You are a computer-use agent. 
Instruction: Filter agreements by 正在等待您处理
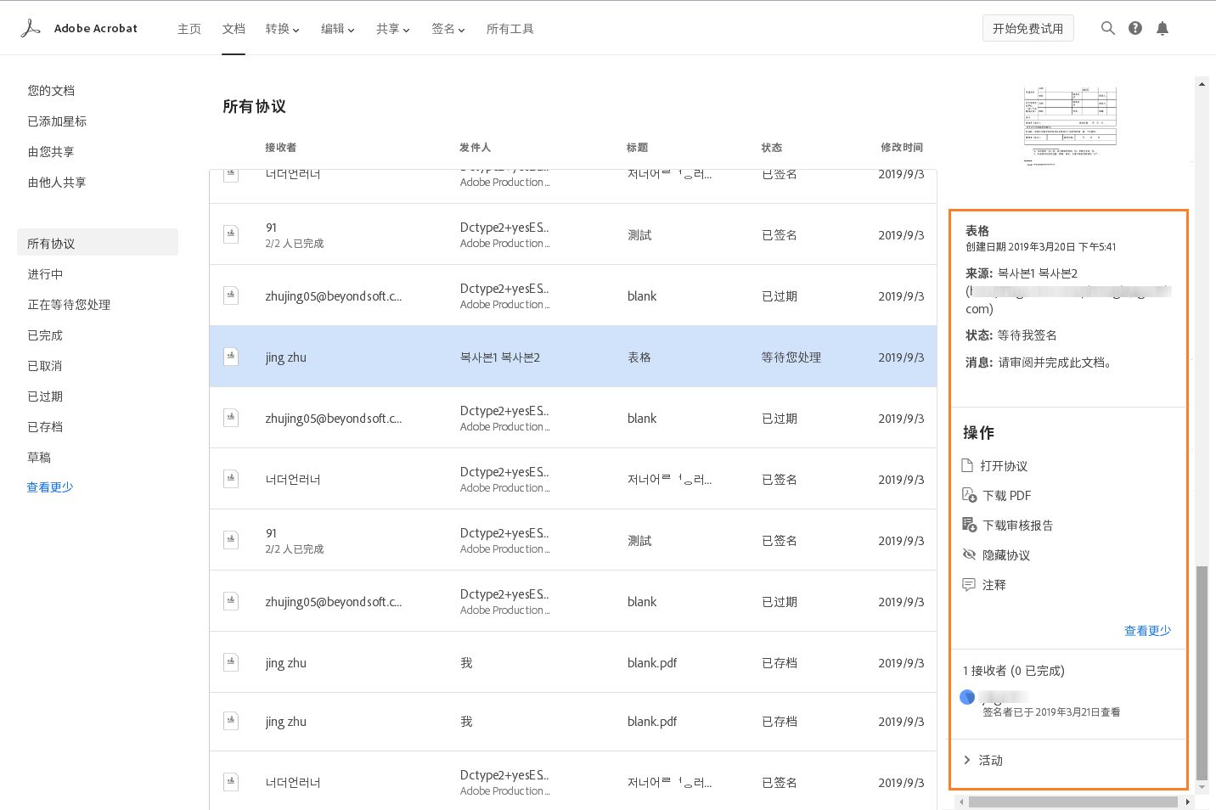click(69, 304)
